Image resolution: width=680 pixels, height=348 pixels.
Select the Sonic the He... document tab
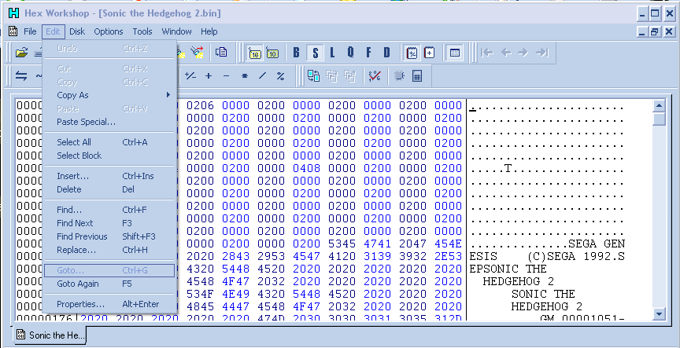50,335
